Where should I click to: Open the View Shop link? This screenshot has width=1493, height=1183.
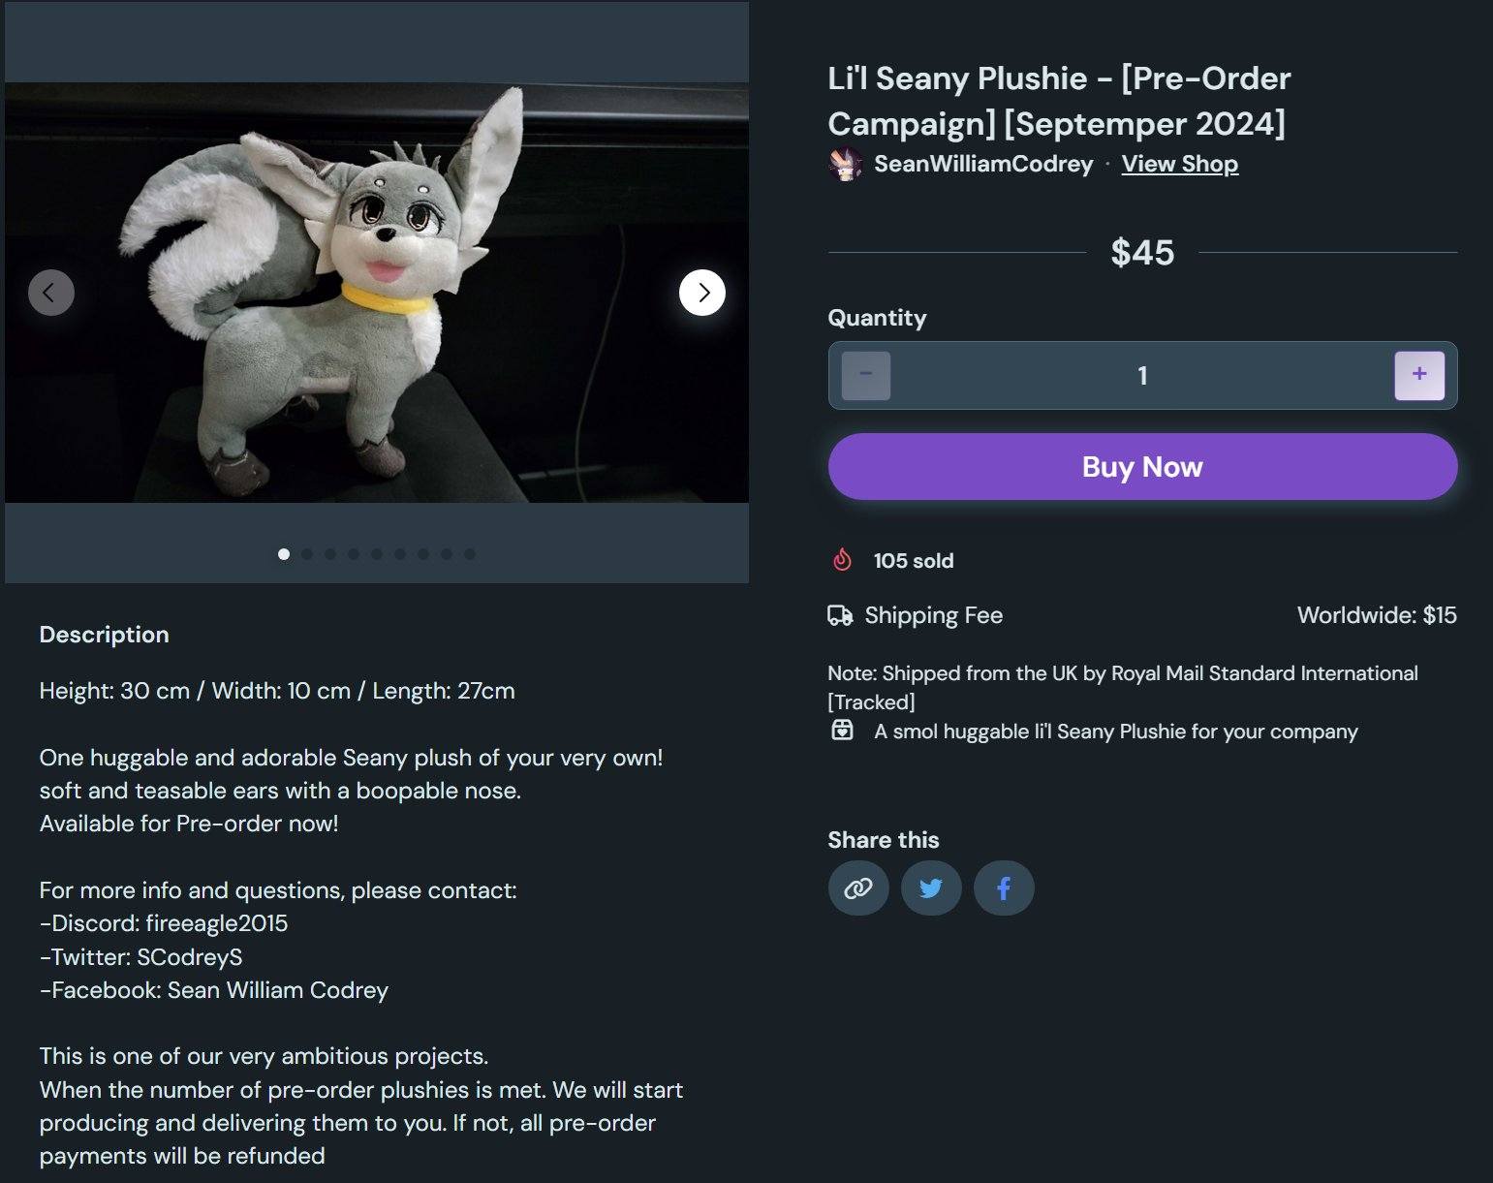coord(1180,164)
